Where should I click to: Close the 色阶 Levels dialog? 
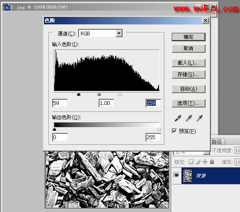(205, 21)
